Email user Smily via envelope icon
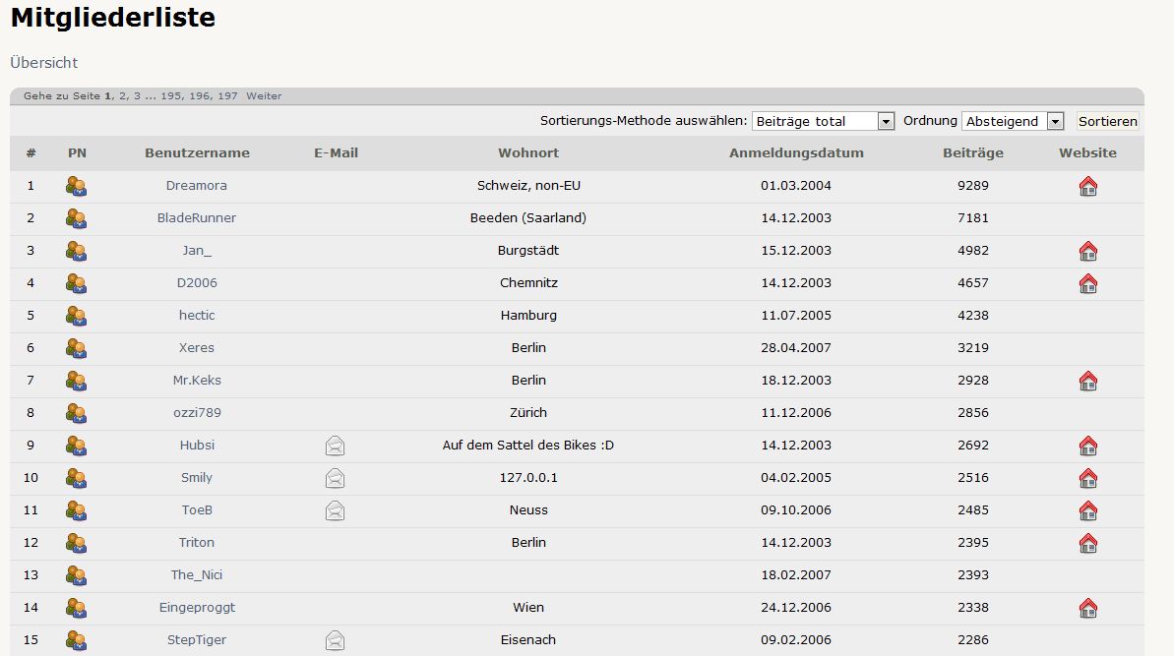Viewport: 1174px width, 656px height. (x=335, y=478)
